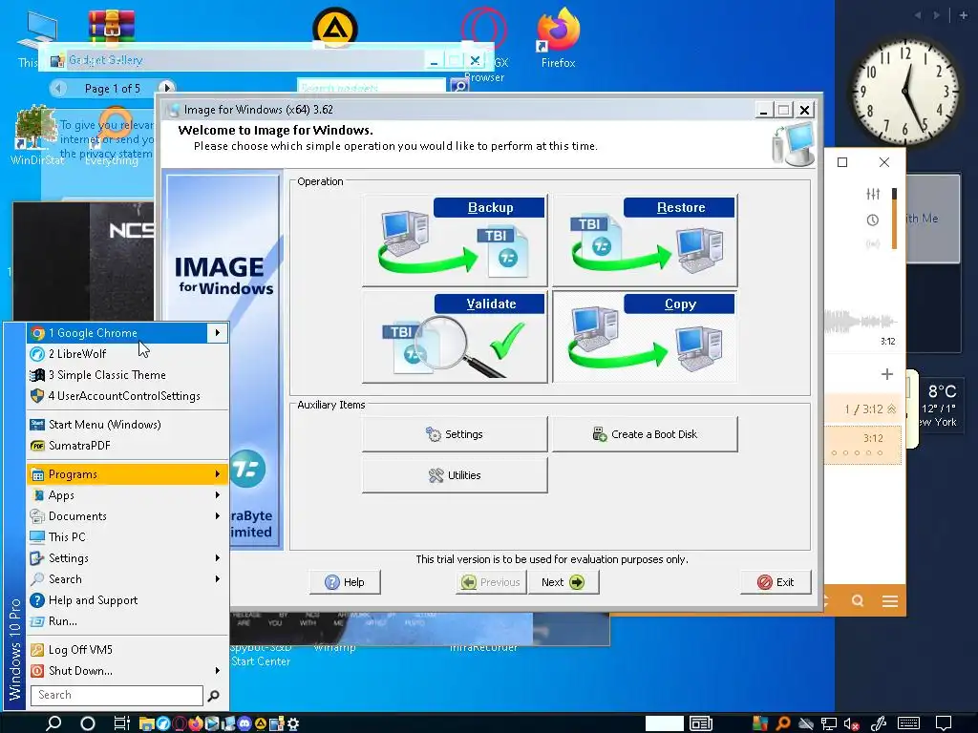Go to next page in Gadget Gallery

166,89
